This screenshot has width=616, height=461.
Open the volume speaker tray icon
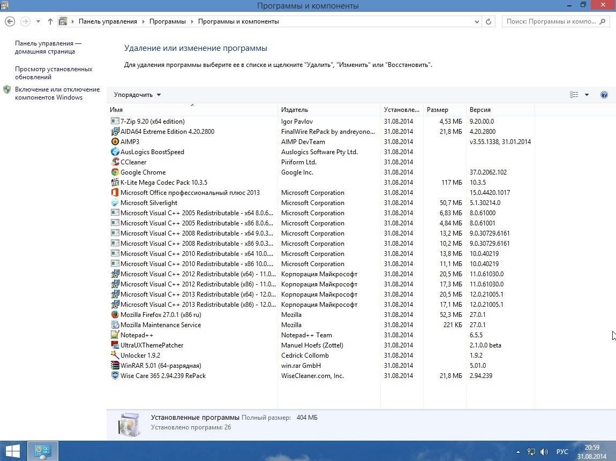[544, 451]
